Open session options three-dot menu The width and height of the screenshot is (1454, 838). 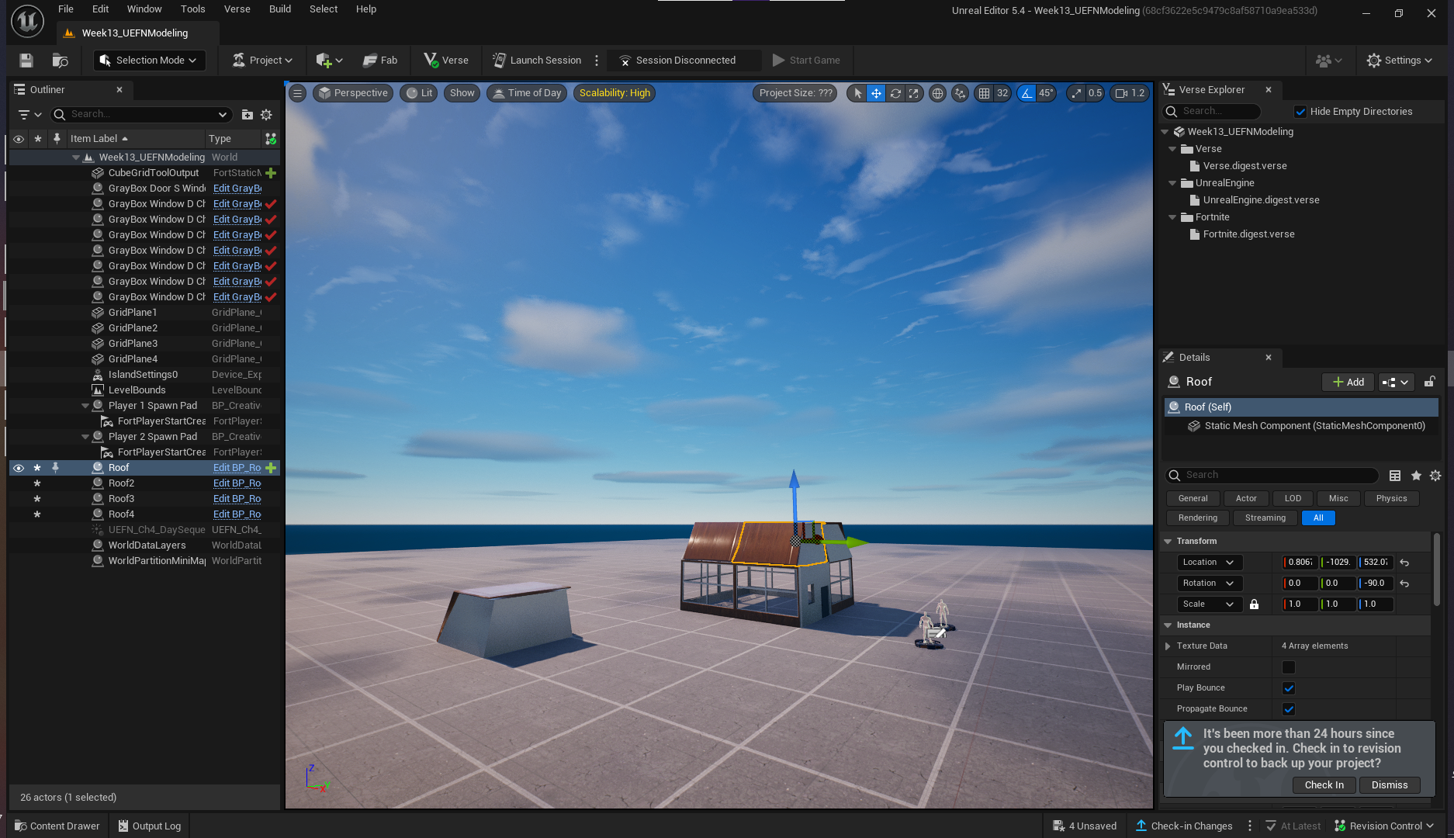[x=597, y=61]
